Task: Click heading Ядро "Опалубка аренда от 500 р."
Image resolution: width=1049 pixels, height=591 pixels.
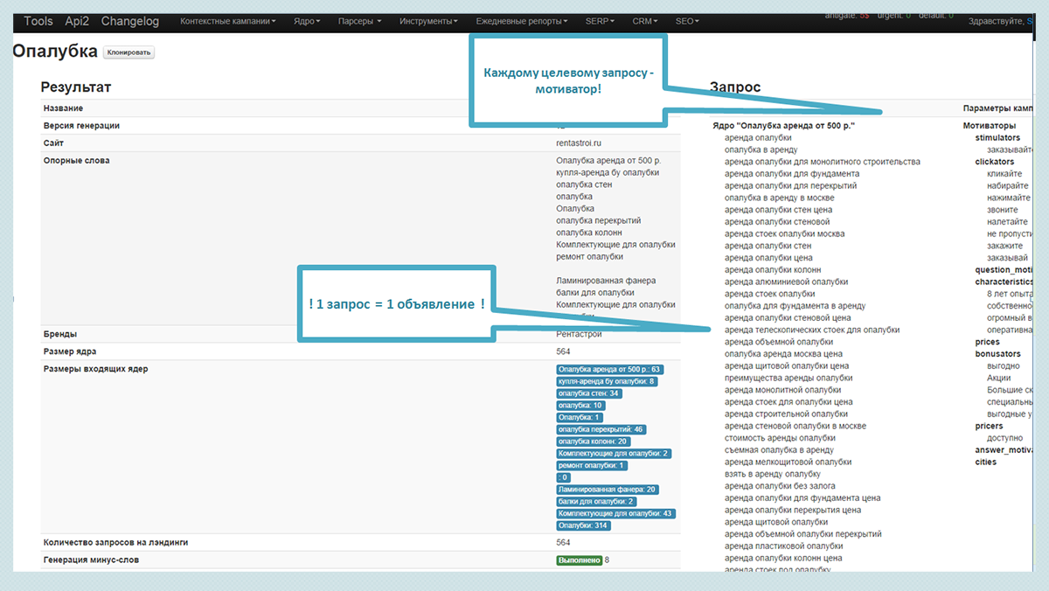Action: click(783, 126)
